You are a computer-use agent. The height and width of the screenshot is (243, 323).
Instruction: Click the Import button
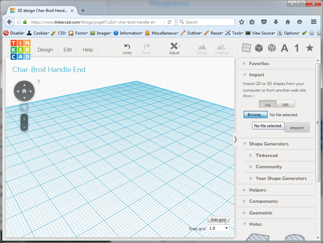[297, 128]
